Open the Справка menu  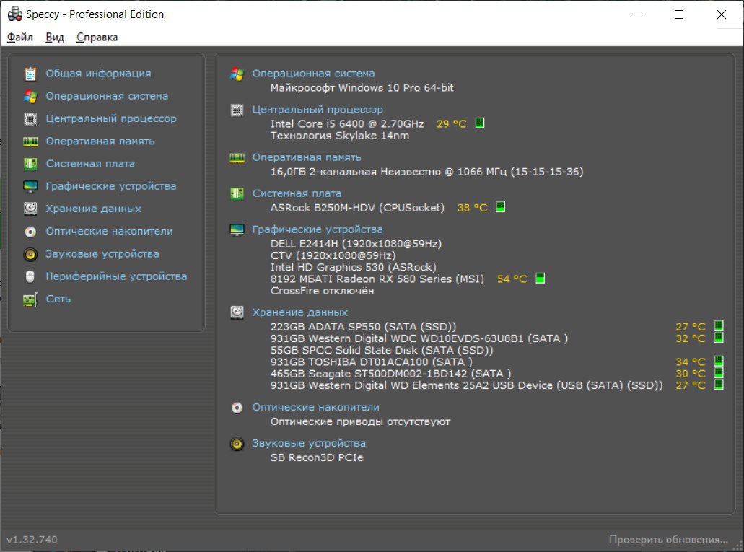tap(97, 37)
